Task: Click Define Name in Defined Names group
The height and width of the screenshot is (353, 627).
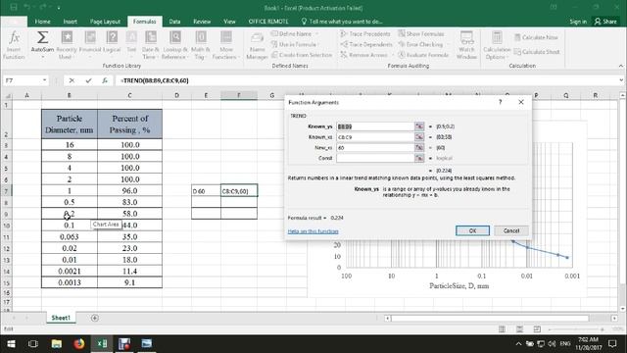Action: click(295, 34)
